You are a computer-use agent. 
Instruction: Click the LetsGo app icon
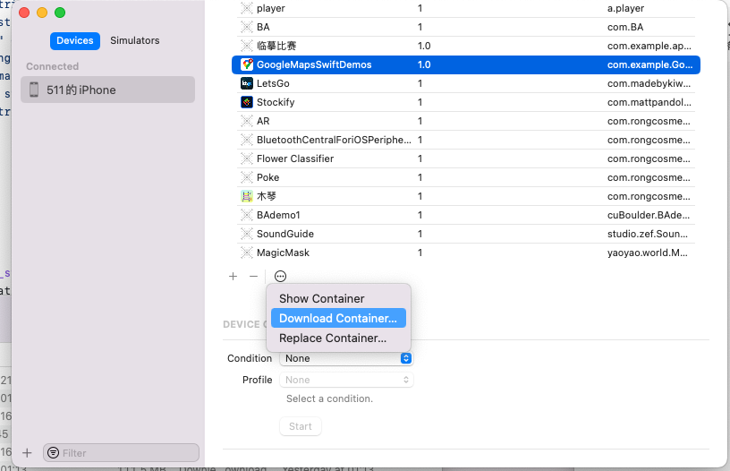pyautogui.click(x=247, y=83)
